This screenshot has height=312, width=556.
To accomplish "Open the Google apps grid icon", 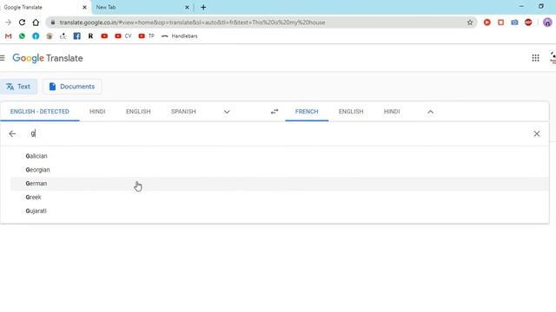I will tap(535, 58).
